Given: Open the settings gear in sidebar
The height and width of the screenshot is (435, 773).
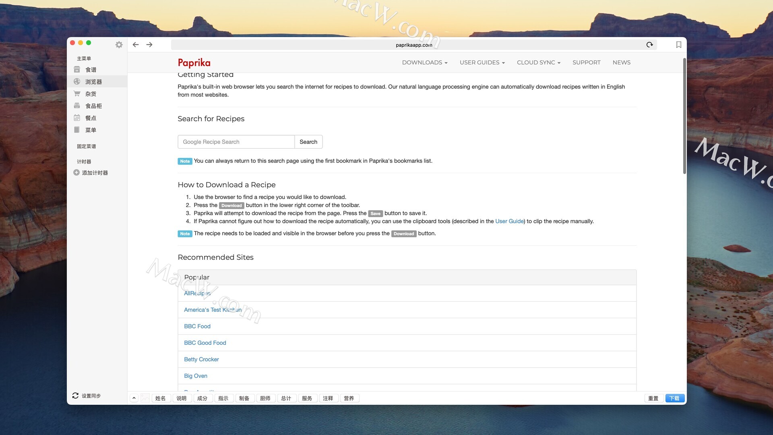Looking at the screenshot, I should 119,45.
